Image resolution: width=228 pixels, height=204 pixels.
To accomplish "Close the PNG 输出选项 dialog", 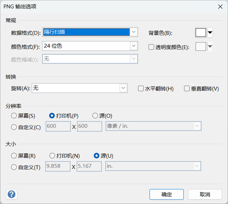I will coord(220,7).
